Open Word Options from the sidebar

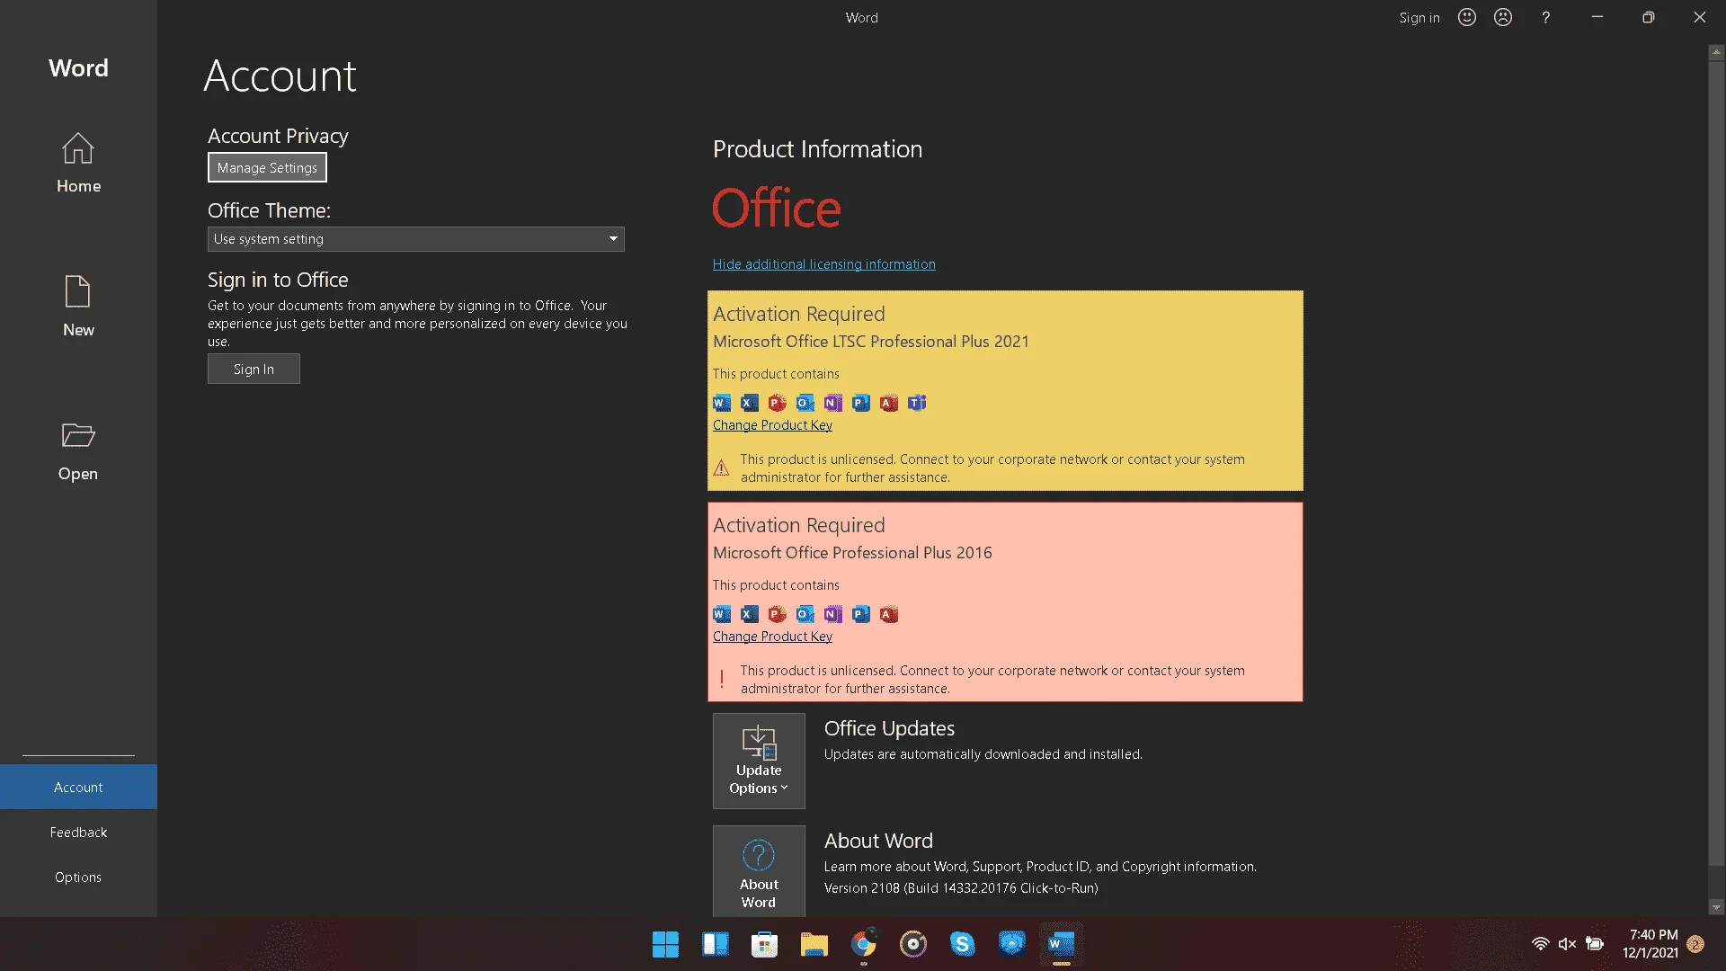coord(78,877)
